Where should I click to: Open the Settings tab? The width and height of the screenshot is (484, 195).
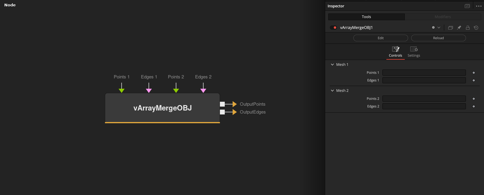[x=414, y=52]
